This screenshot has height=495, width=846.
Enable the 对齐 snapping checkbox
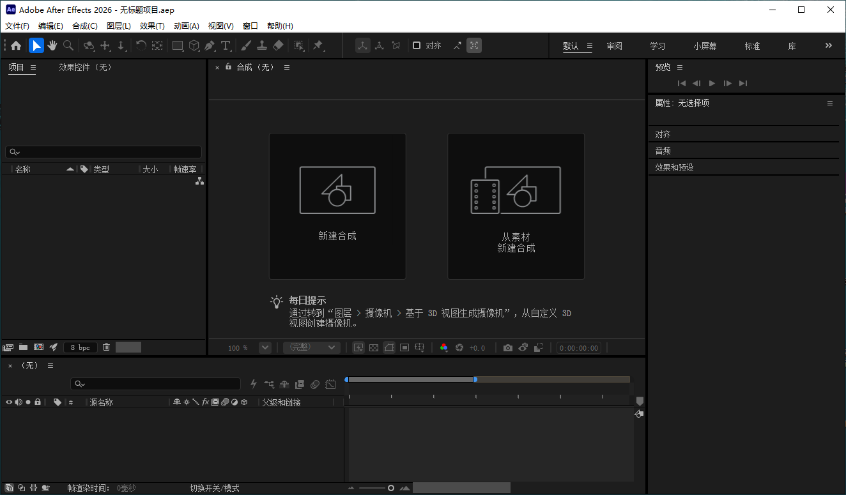(417, 45)
